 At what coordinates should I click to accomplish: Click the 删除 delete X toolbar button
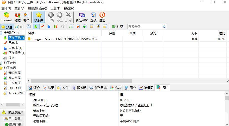[68, 17]
